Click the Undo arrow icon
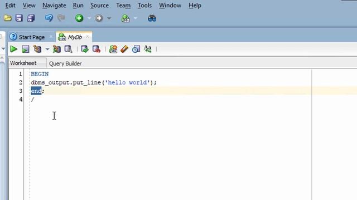 49,18
